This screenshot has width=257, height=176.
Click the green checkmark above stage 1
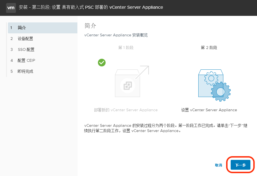(x=101, y=63)
